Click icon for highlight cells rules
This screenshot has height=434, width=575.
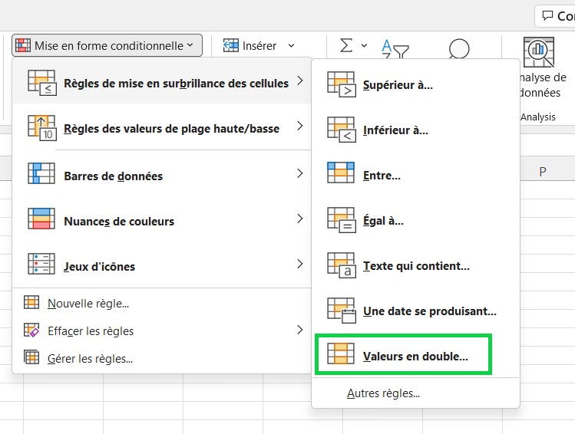41,83
